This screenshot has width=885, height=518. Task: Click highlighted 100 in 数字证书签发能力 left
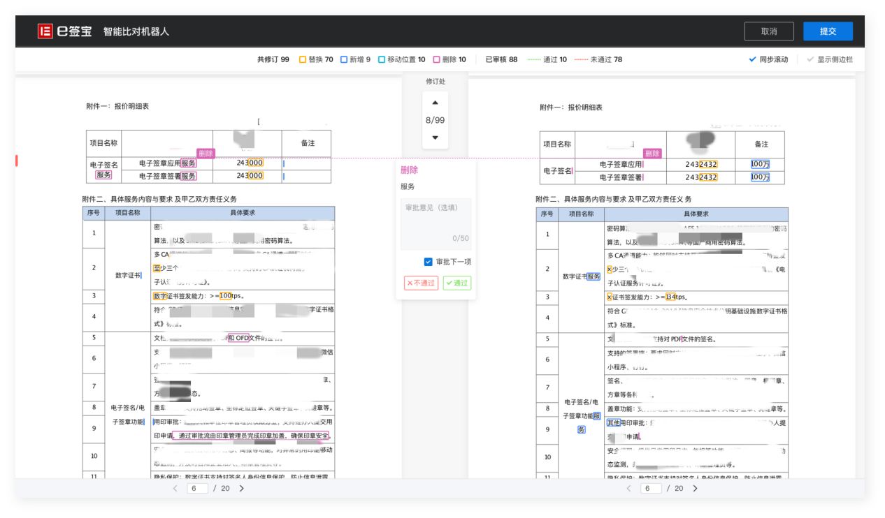(x=225, y=296)
